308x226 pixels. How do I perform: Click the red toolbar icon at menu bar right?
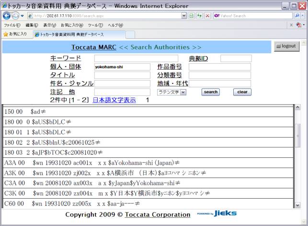coord(299,25)
